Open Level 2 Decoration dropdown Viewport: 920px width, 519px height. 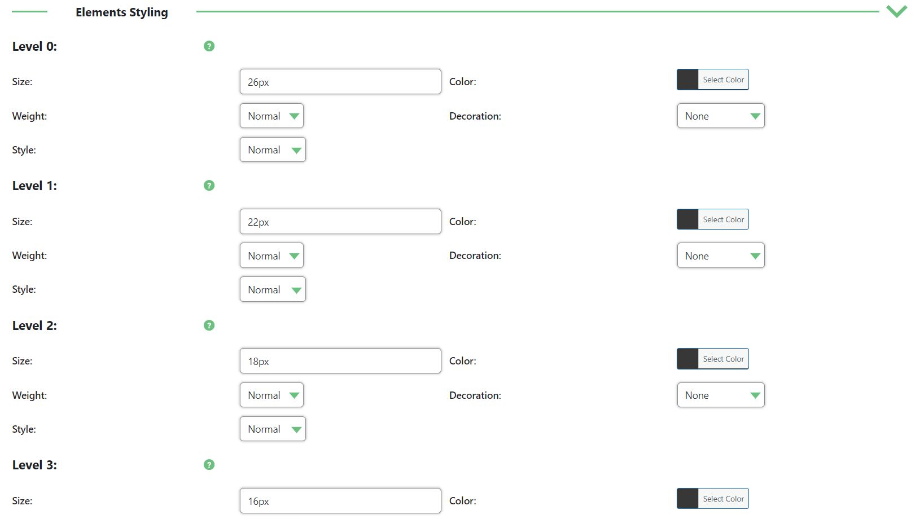tap(721, 395)
